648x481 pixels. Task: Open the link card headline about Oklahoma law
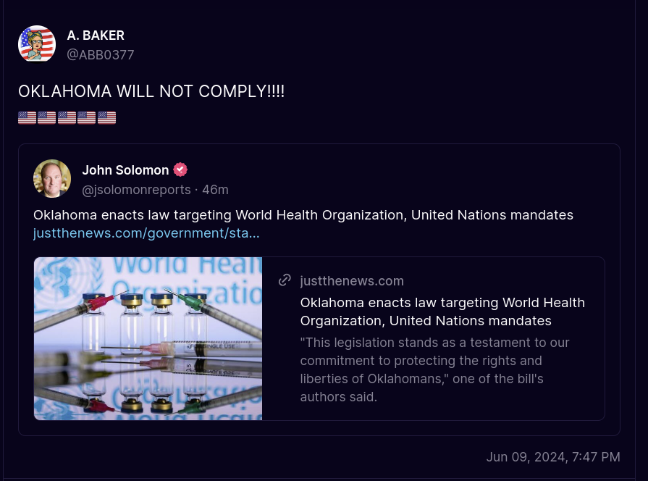point(442,311)
